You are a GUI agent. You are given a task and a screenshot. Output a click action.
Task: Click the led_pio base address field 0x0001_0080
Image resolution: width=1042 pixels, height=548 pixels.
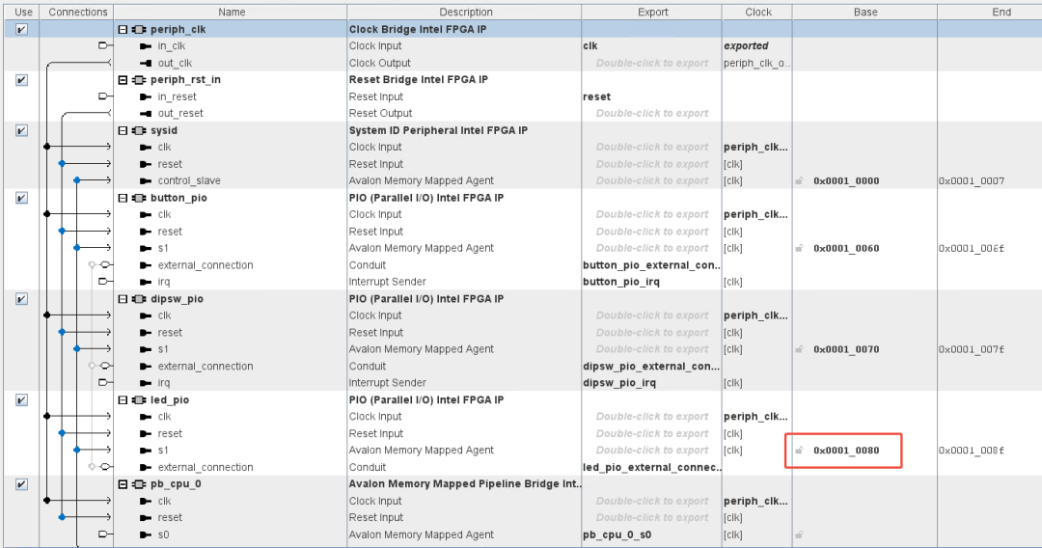click(x=846, y=451)
